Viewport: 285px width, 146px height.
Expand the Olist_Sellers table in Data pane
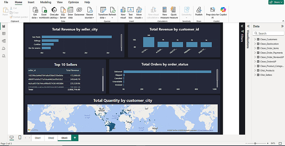click(x=255, y=75)
